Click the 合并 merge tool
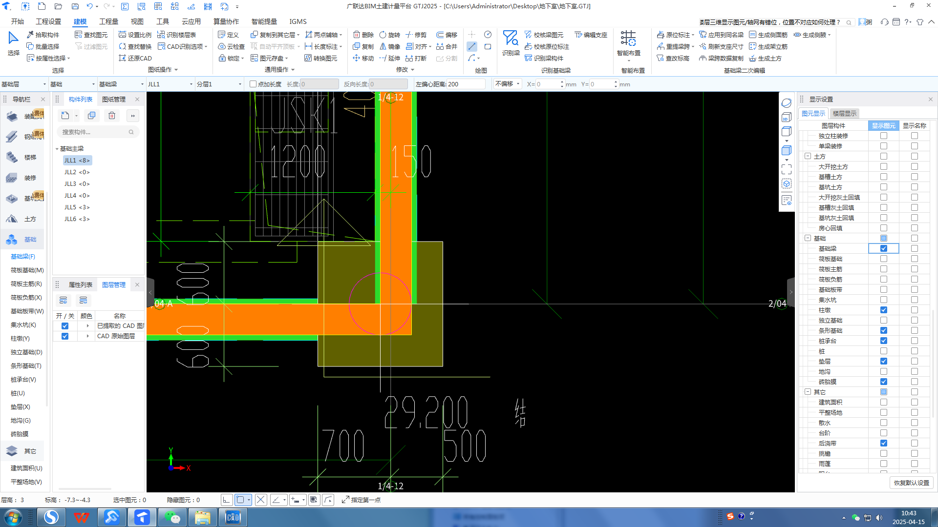 (x=447, y=46)
